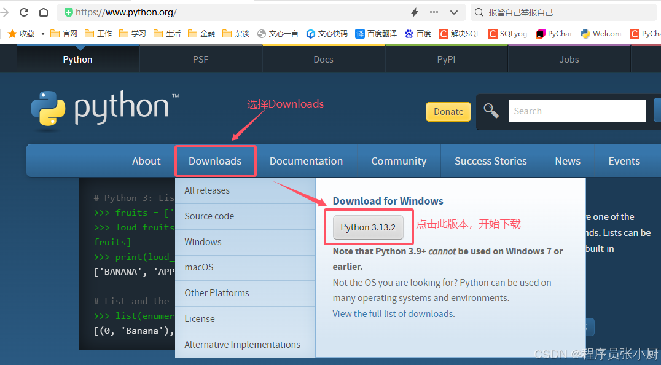Viewport: 661px width, 365px height.
Task: Open the SQLyog bookmark
Action: tap(507, 33)
